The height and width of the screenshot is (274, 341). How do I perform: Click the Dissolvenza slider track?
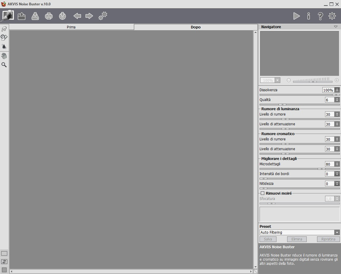coord(300,95)
